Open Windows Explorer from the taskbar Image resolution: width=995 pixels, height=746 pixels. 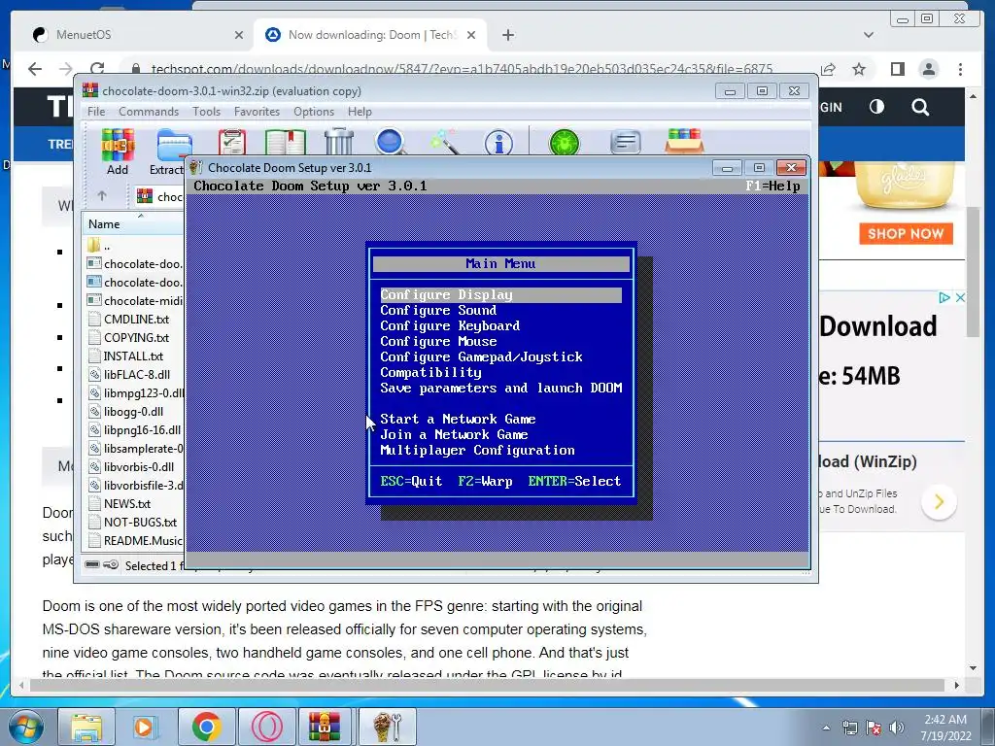(86, 727)
